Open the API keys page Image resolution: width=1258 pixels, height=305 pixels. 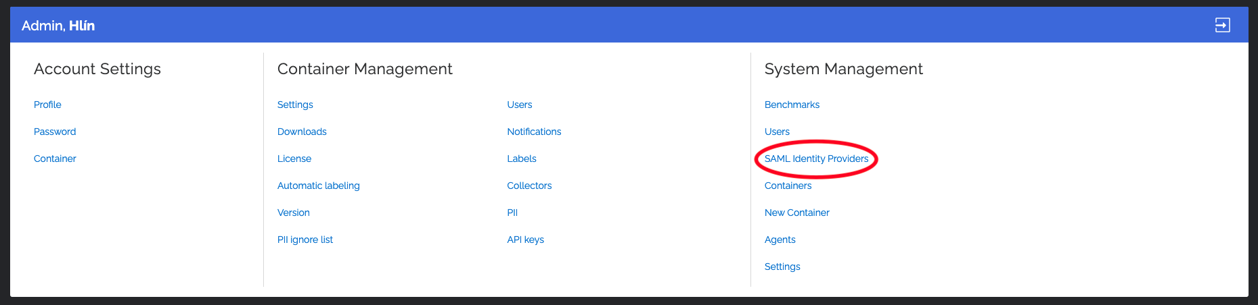coord(525,240)
